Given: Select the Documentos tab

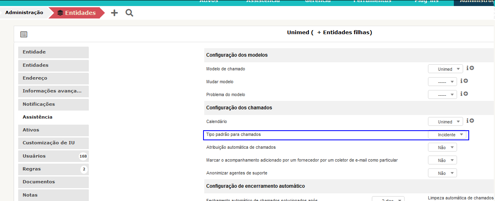Looking at the screenshot, I should 53,182.
